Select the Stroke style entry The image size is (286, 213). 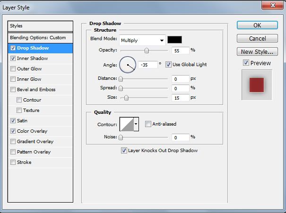tap(24, 162)
